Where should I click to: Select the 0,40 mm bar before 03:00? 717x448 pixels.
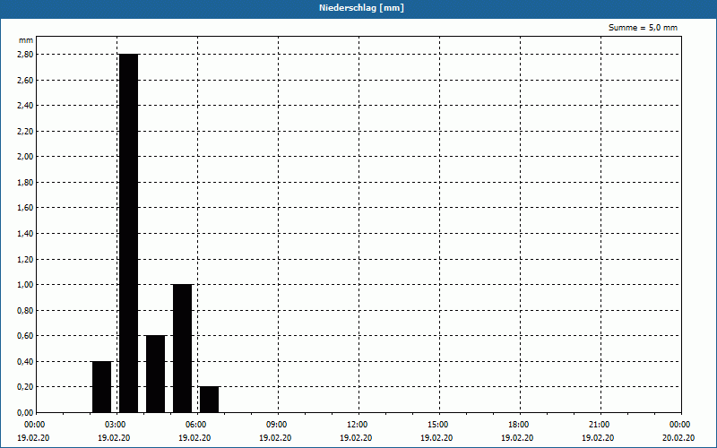(x=101, y=386)
